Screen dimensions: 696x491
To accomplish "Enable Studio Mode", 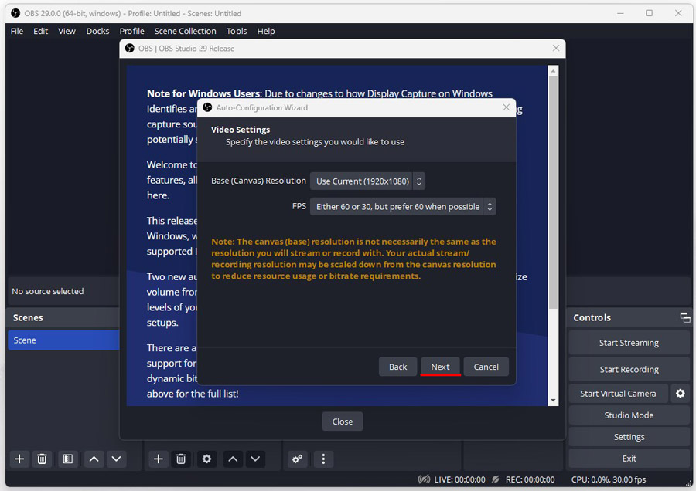I will coord(629,415).
